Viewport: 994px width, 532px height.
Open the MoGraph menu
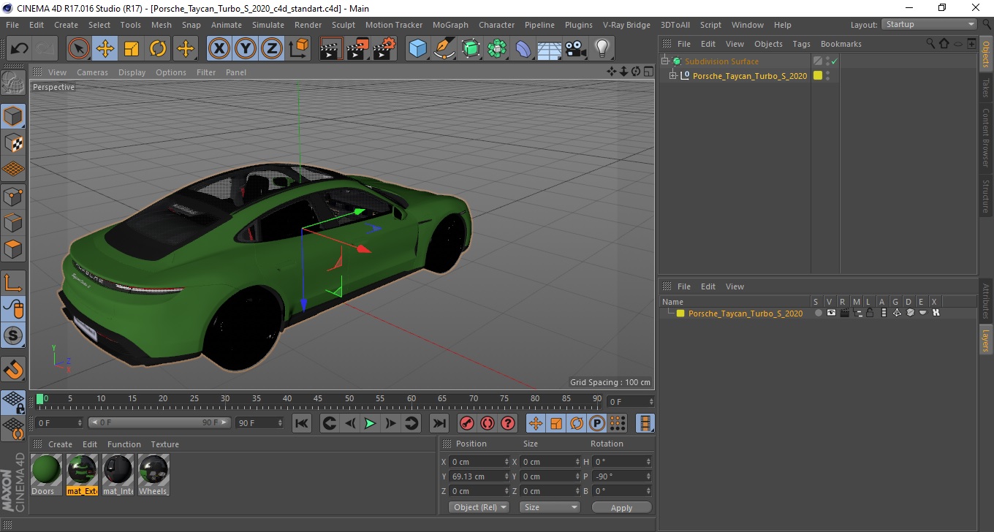pyautogui.click(x=450, y=25)
